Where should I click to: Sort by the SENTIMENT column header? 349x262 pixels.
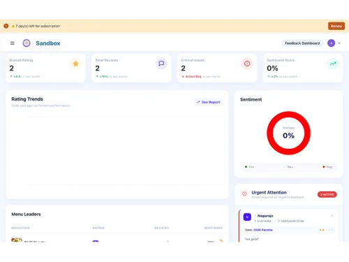(214, 228)
